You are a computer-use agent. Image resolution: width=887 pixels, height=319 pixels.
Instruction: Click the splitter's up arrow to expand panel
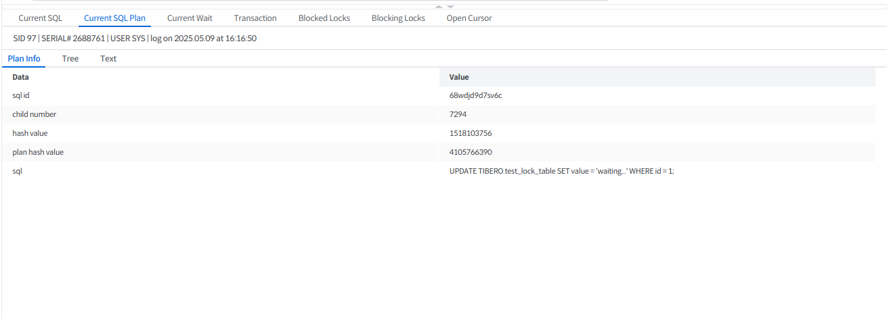(x=438, y=6)
